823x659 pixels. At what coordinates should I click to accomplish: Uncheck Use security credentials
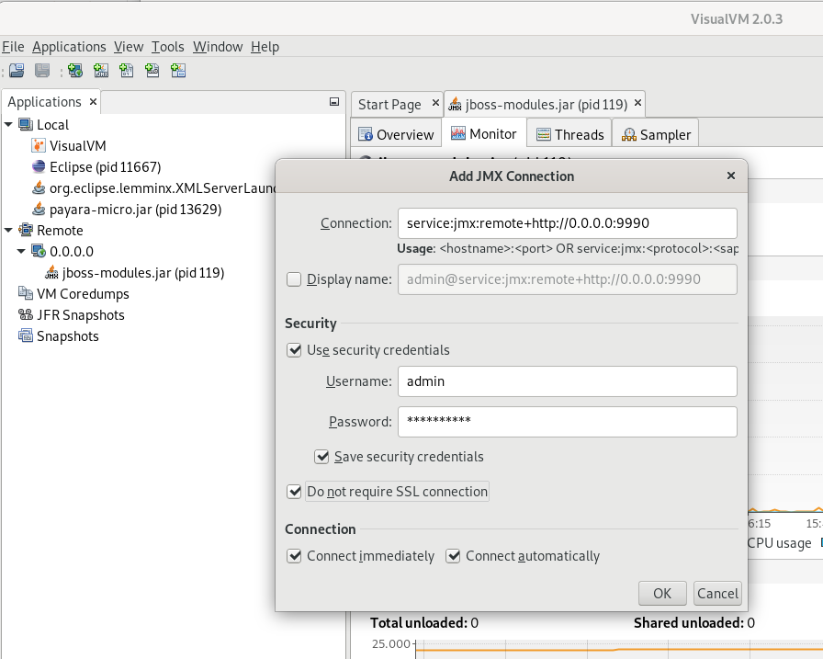coord(294,349)
